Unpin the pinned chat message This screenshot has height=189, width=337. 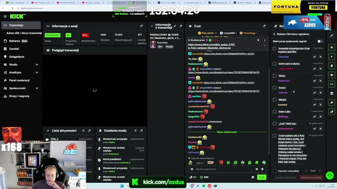tap(258, 40)
